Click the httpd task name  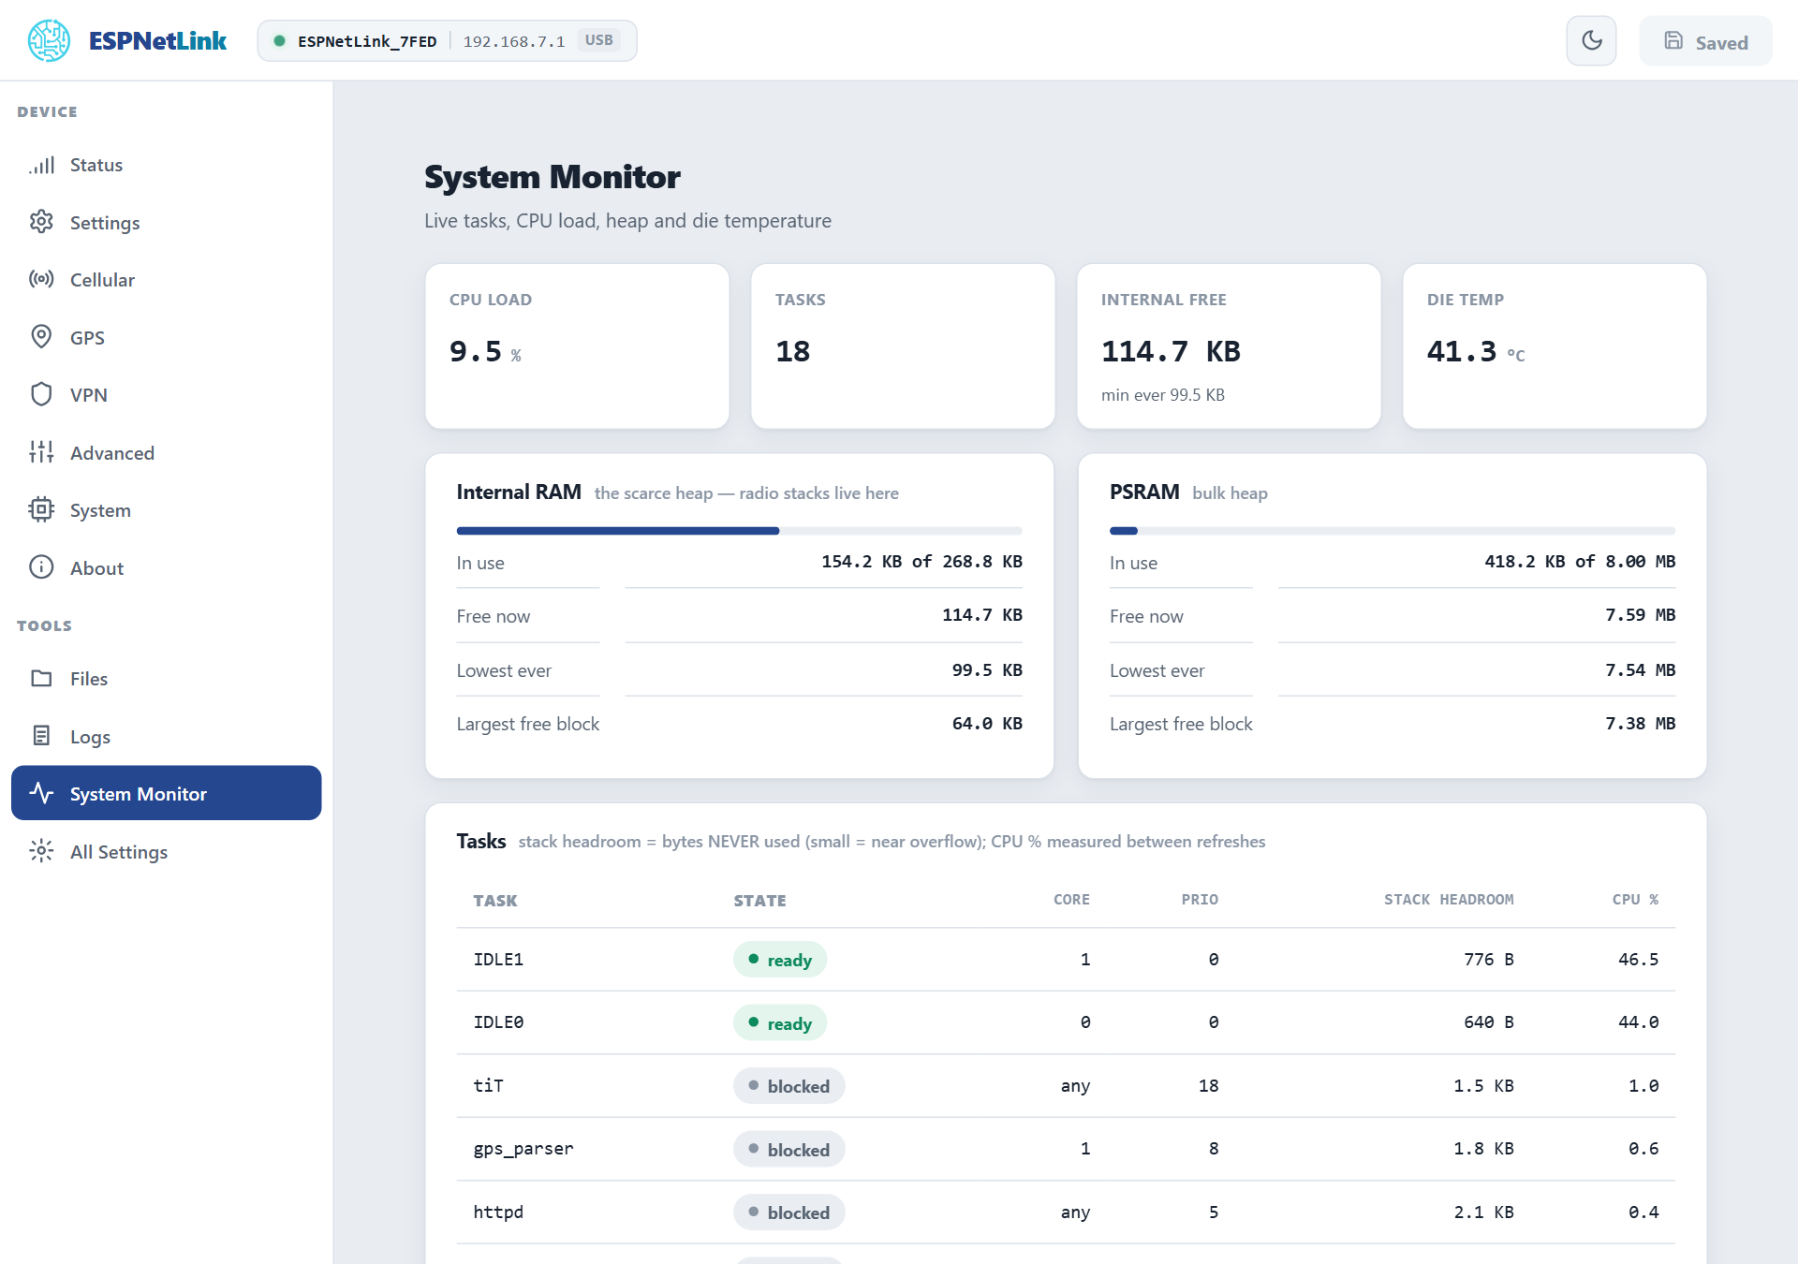(x=498, y=1212)
